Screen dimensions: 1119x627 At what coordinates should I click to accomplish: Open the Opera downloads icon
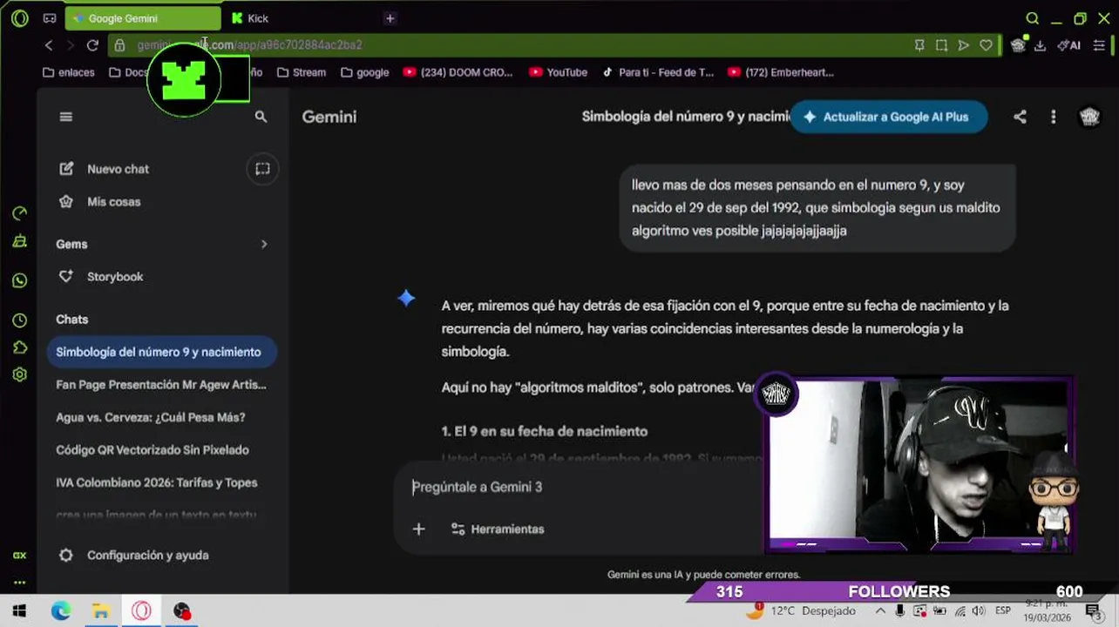(1040, 45)
